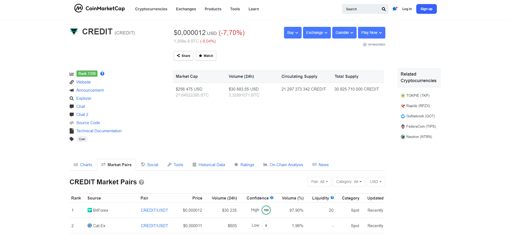Open the Website link
Screen dimensions: 510x235
(83, 82)
